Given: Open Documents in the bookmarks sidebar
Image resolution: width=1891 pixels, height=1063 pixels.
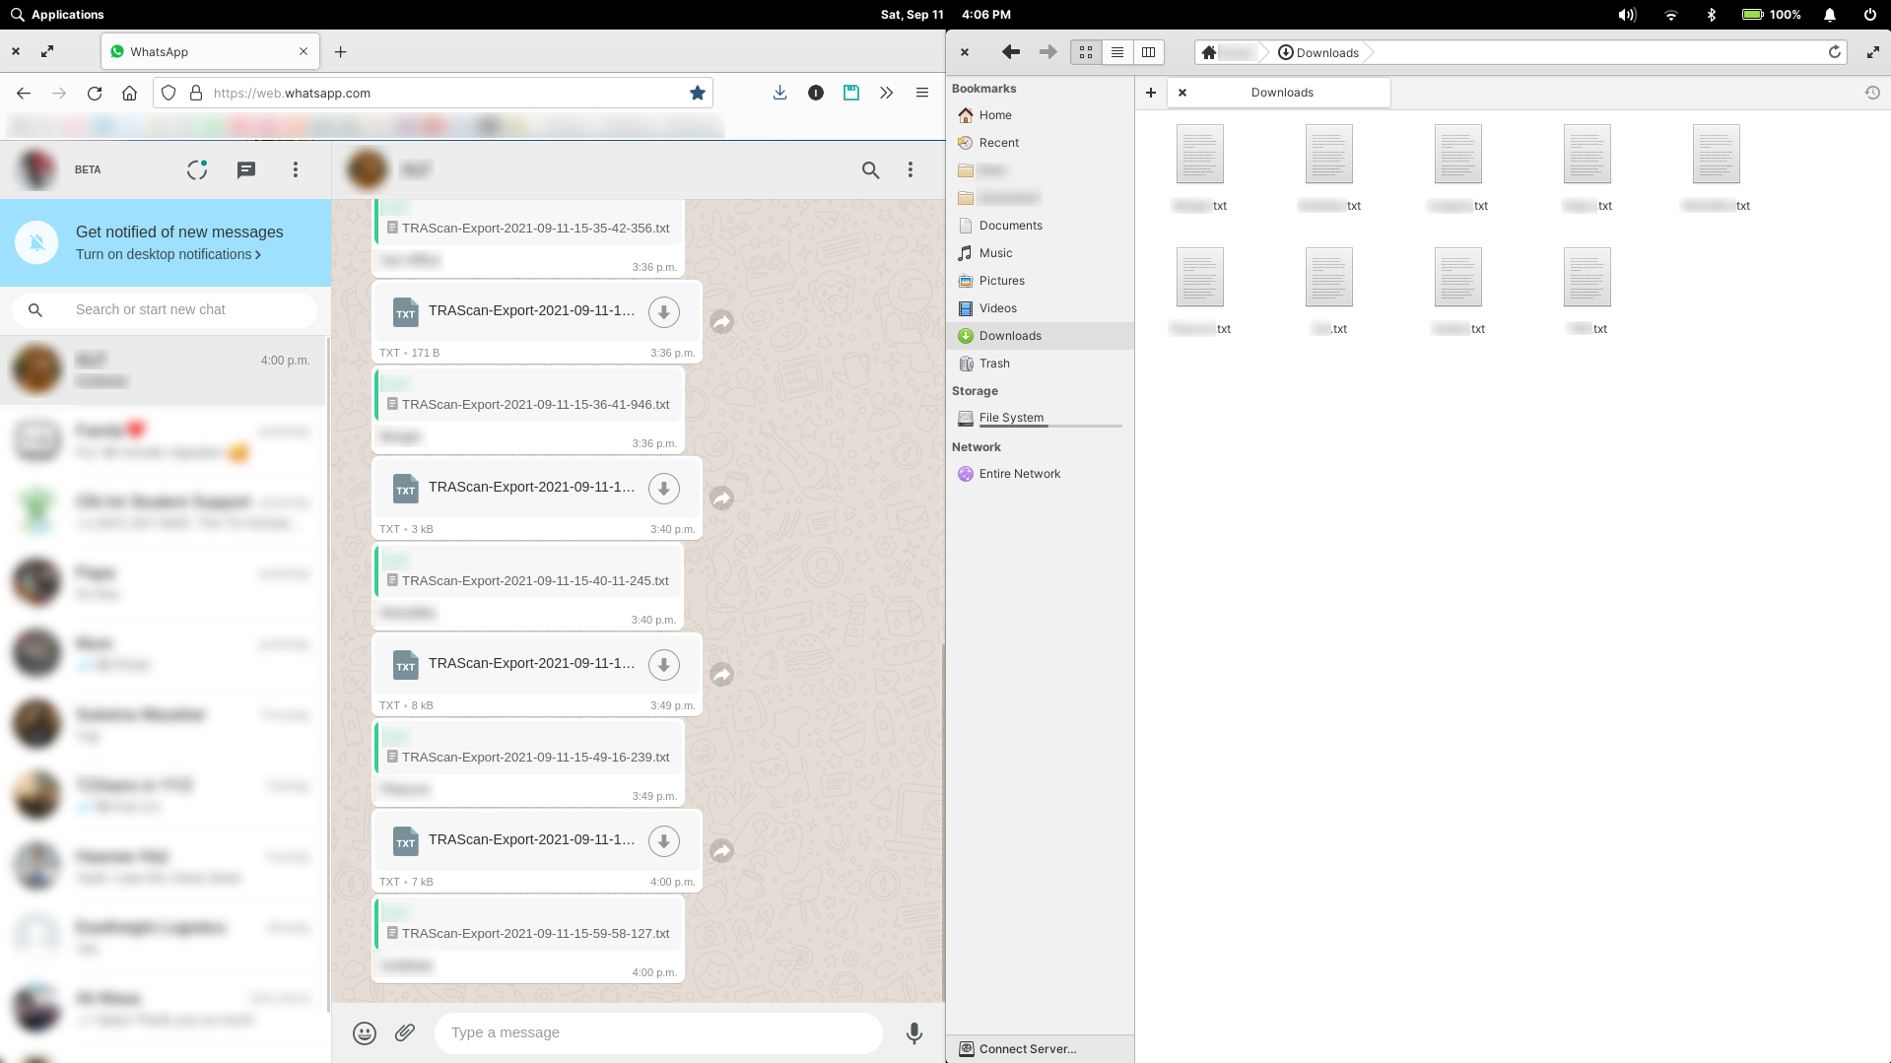Looking at the screenshot, I should 1010,226.
